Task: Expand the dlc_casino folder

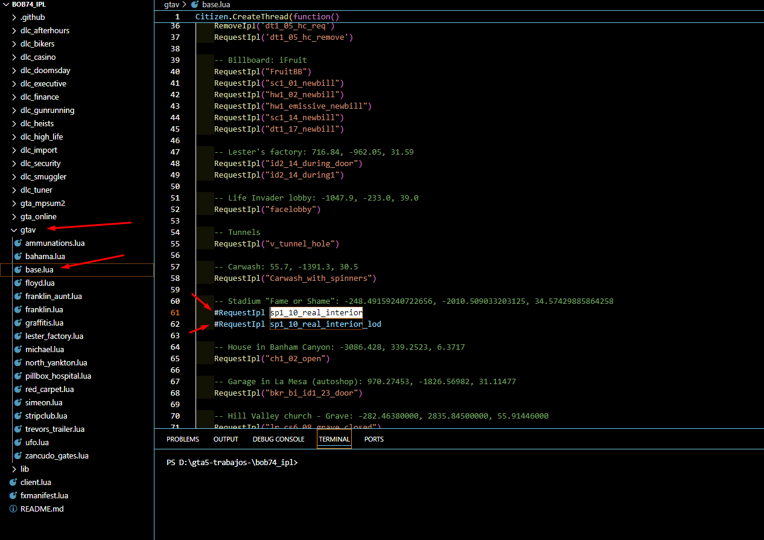Action: pyautogui.click(x=14, y=57)
